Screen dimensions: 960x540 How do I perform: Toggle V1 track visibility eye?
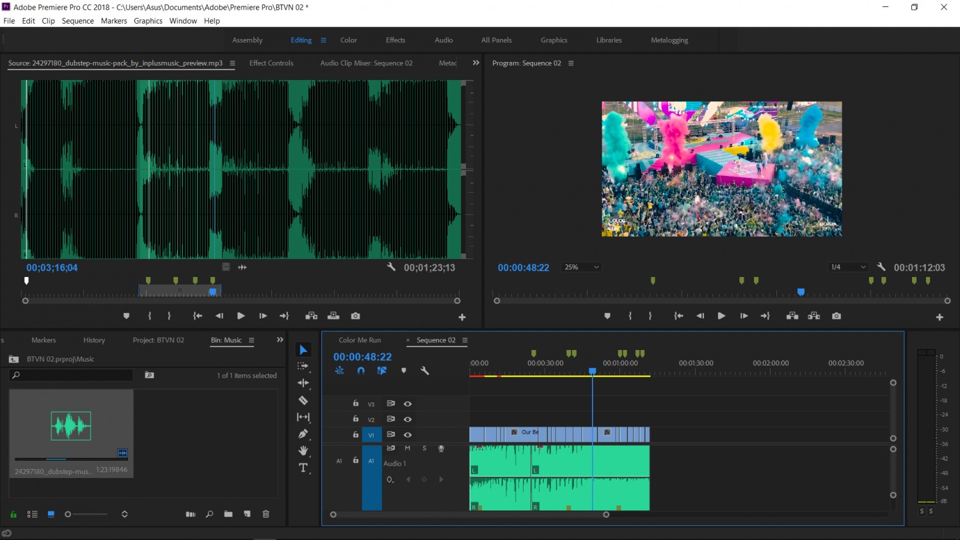click(x=408, y=434)
